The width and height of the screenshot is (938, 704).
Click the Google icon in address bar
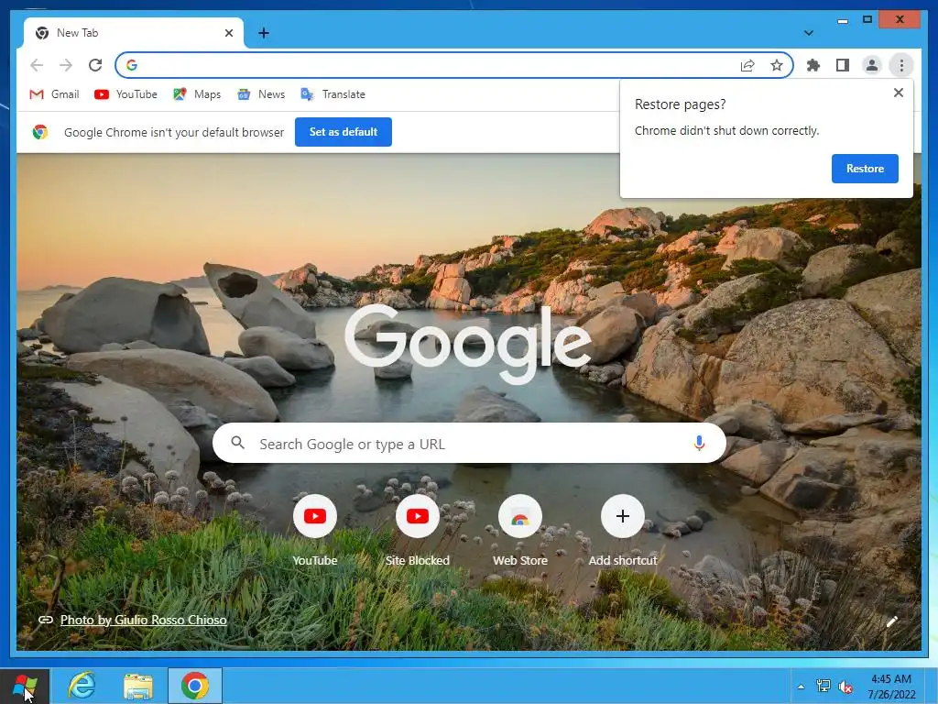[x=132, y=65]
